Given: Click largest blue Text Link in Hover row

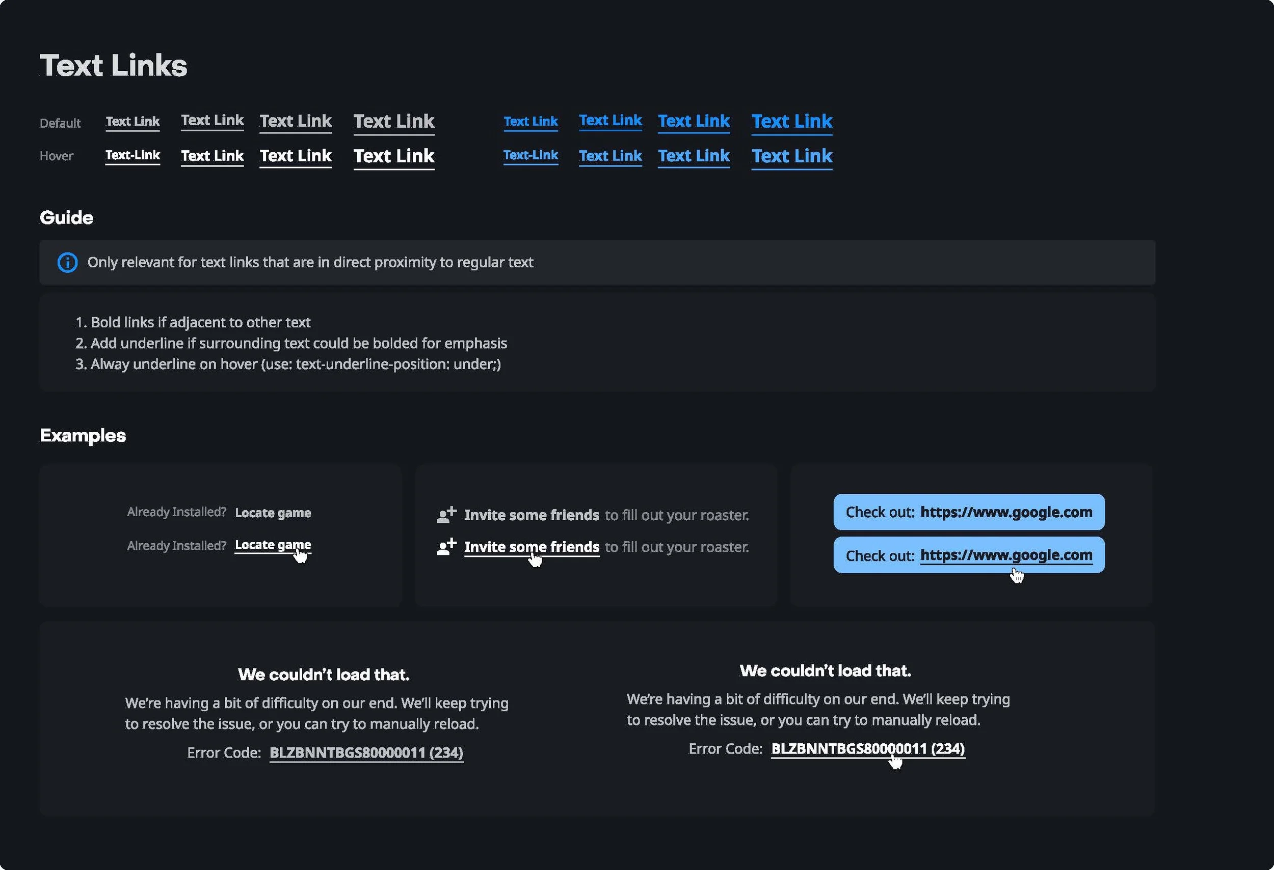Looking at the screenshot, I should pyautogui.click(x=791, y=156).
